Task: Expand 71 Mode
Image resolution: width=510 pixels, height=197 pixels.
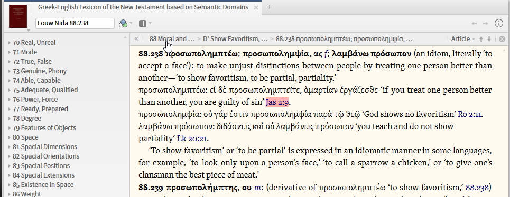Action: pos(10,52)
